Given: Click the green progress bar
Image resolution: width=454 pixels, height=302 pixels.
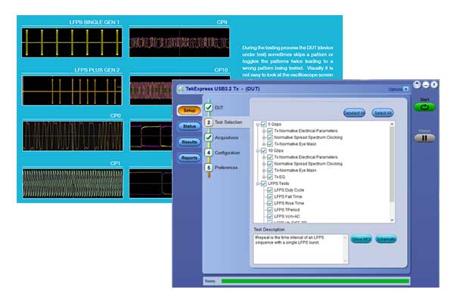Looking at the screenshot, I should coord(314,281).
